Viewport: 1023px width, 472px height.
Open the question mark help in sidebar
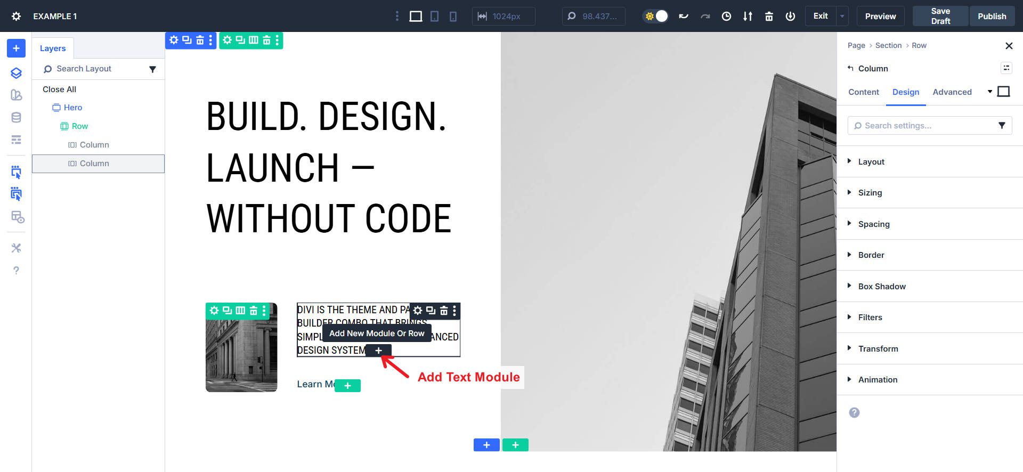16,271
